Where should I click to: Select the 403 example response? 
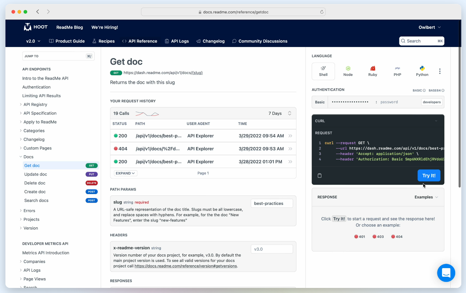(378, 237)
